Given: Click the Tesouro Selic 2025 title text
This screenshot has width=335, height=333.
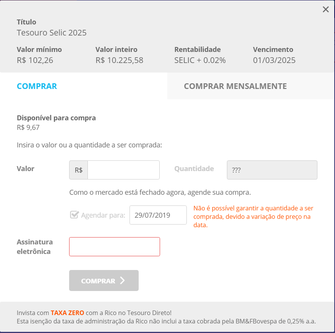Looking at the screenshot, I should tap(52, 33).
